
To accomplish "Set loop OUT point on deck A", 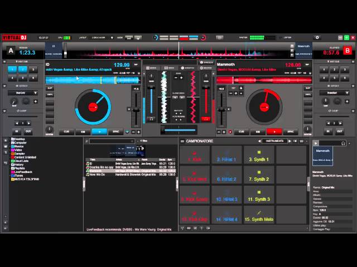I will (x=28, y=131).
